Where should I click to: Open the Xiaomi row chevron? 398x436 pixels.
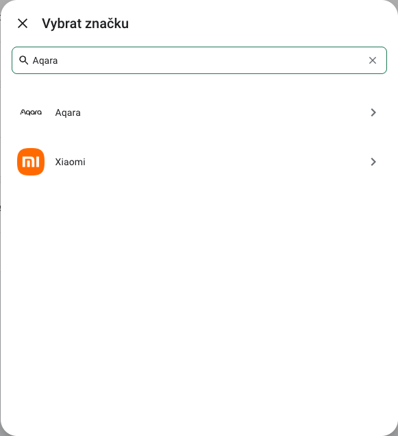pyautogui.click(x=373, y=162)
